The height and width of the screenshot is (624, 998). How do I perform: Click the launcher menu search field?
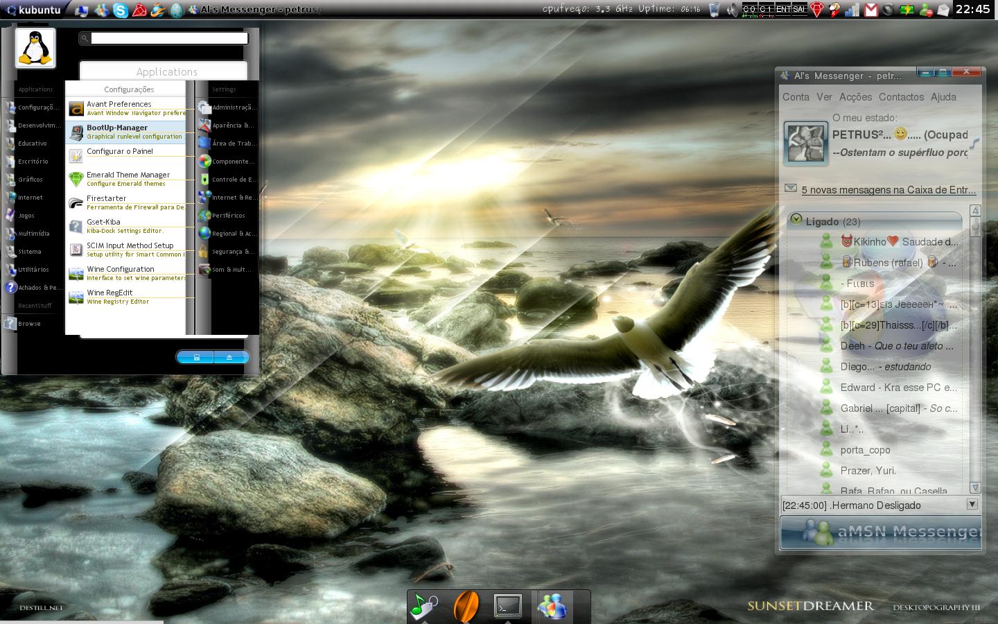point(169,39)
